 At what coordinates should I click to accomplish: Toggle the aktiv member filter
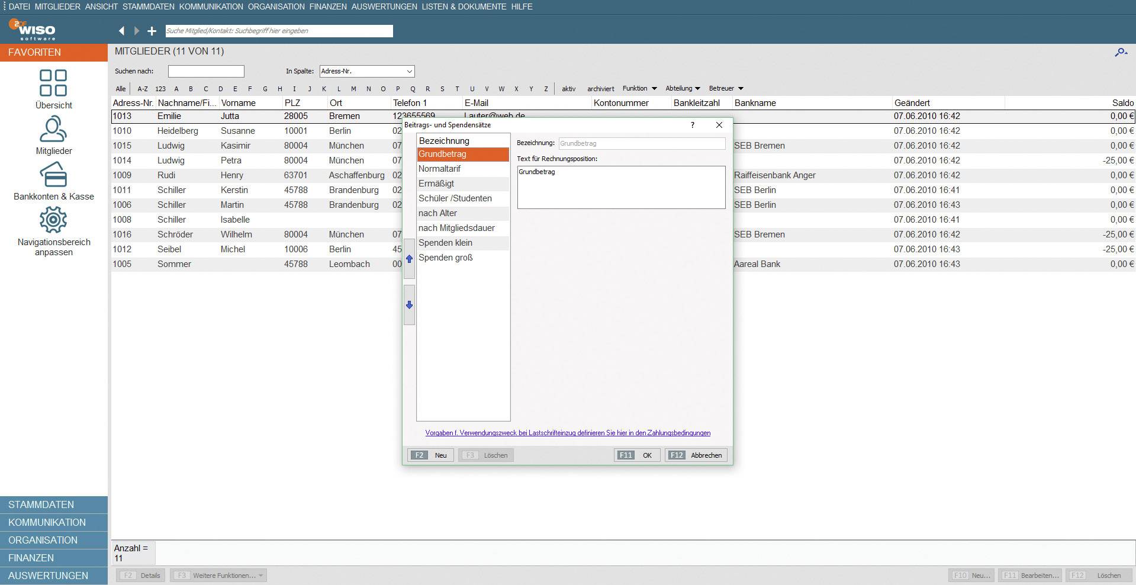pos(569,88)
